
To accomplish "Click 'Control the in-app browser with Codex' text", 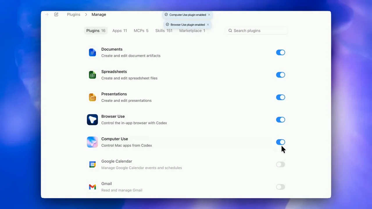I will 134,123.
